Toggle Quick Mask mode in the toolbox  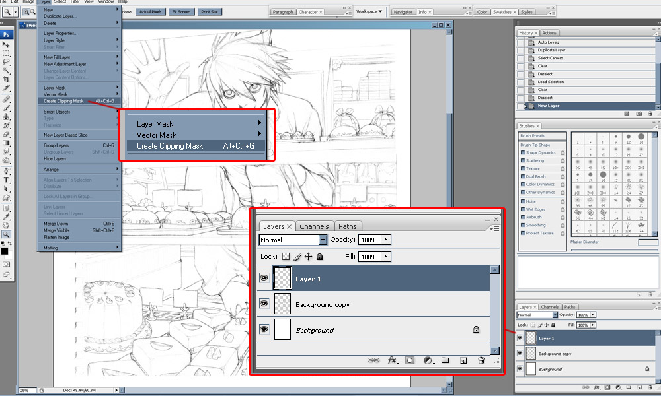[x=6, y=264]
